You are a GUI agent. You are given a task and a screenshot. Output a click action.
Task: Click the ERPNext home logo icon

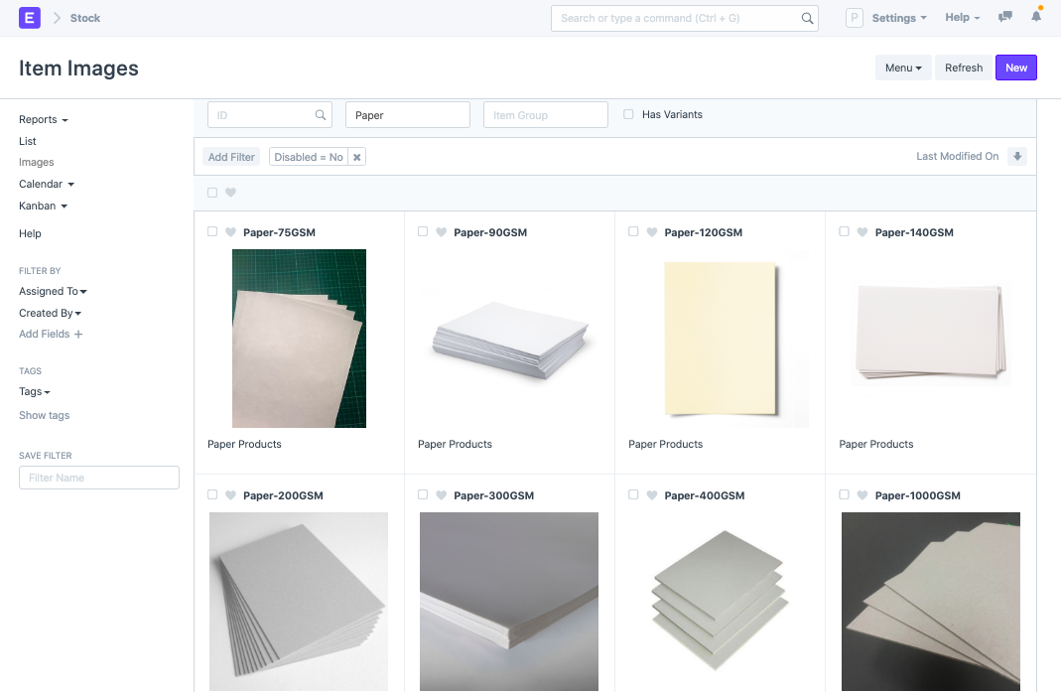[x=30, y=18]
